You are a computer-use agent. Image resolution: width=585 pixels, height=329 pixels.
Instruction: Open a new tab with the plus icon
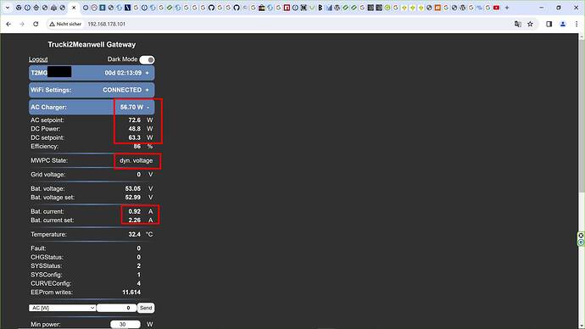(507, 8)
